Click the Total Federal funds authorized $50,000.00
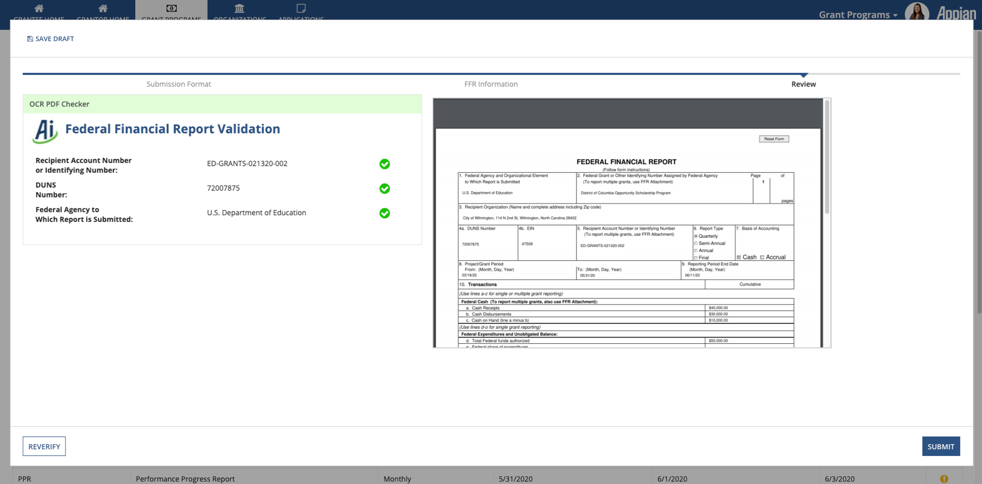The image size is (982, 484). [718, 340]
